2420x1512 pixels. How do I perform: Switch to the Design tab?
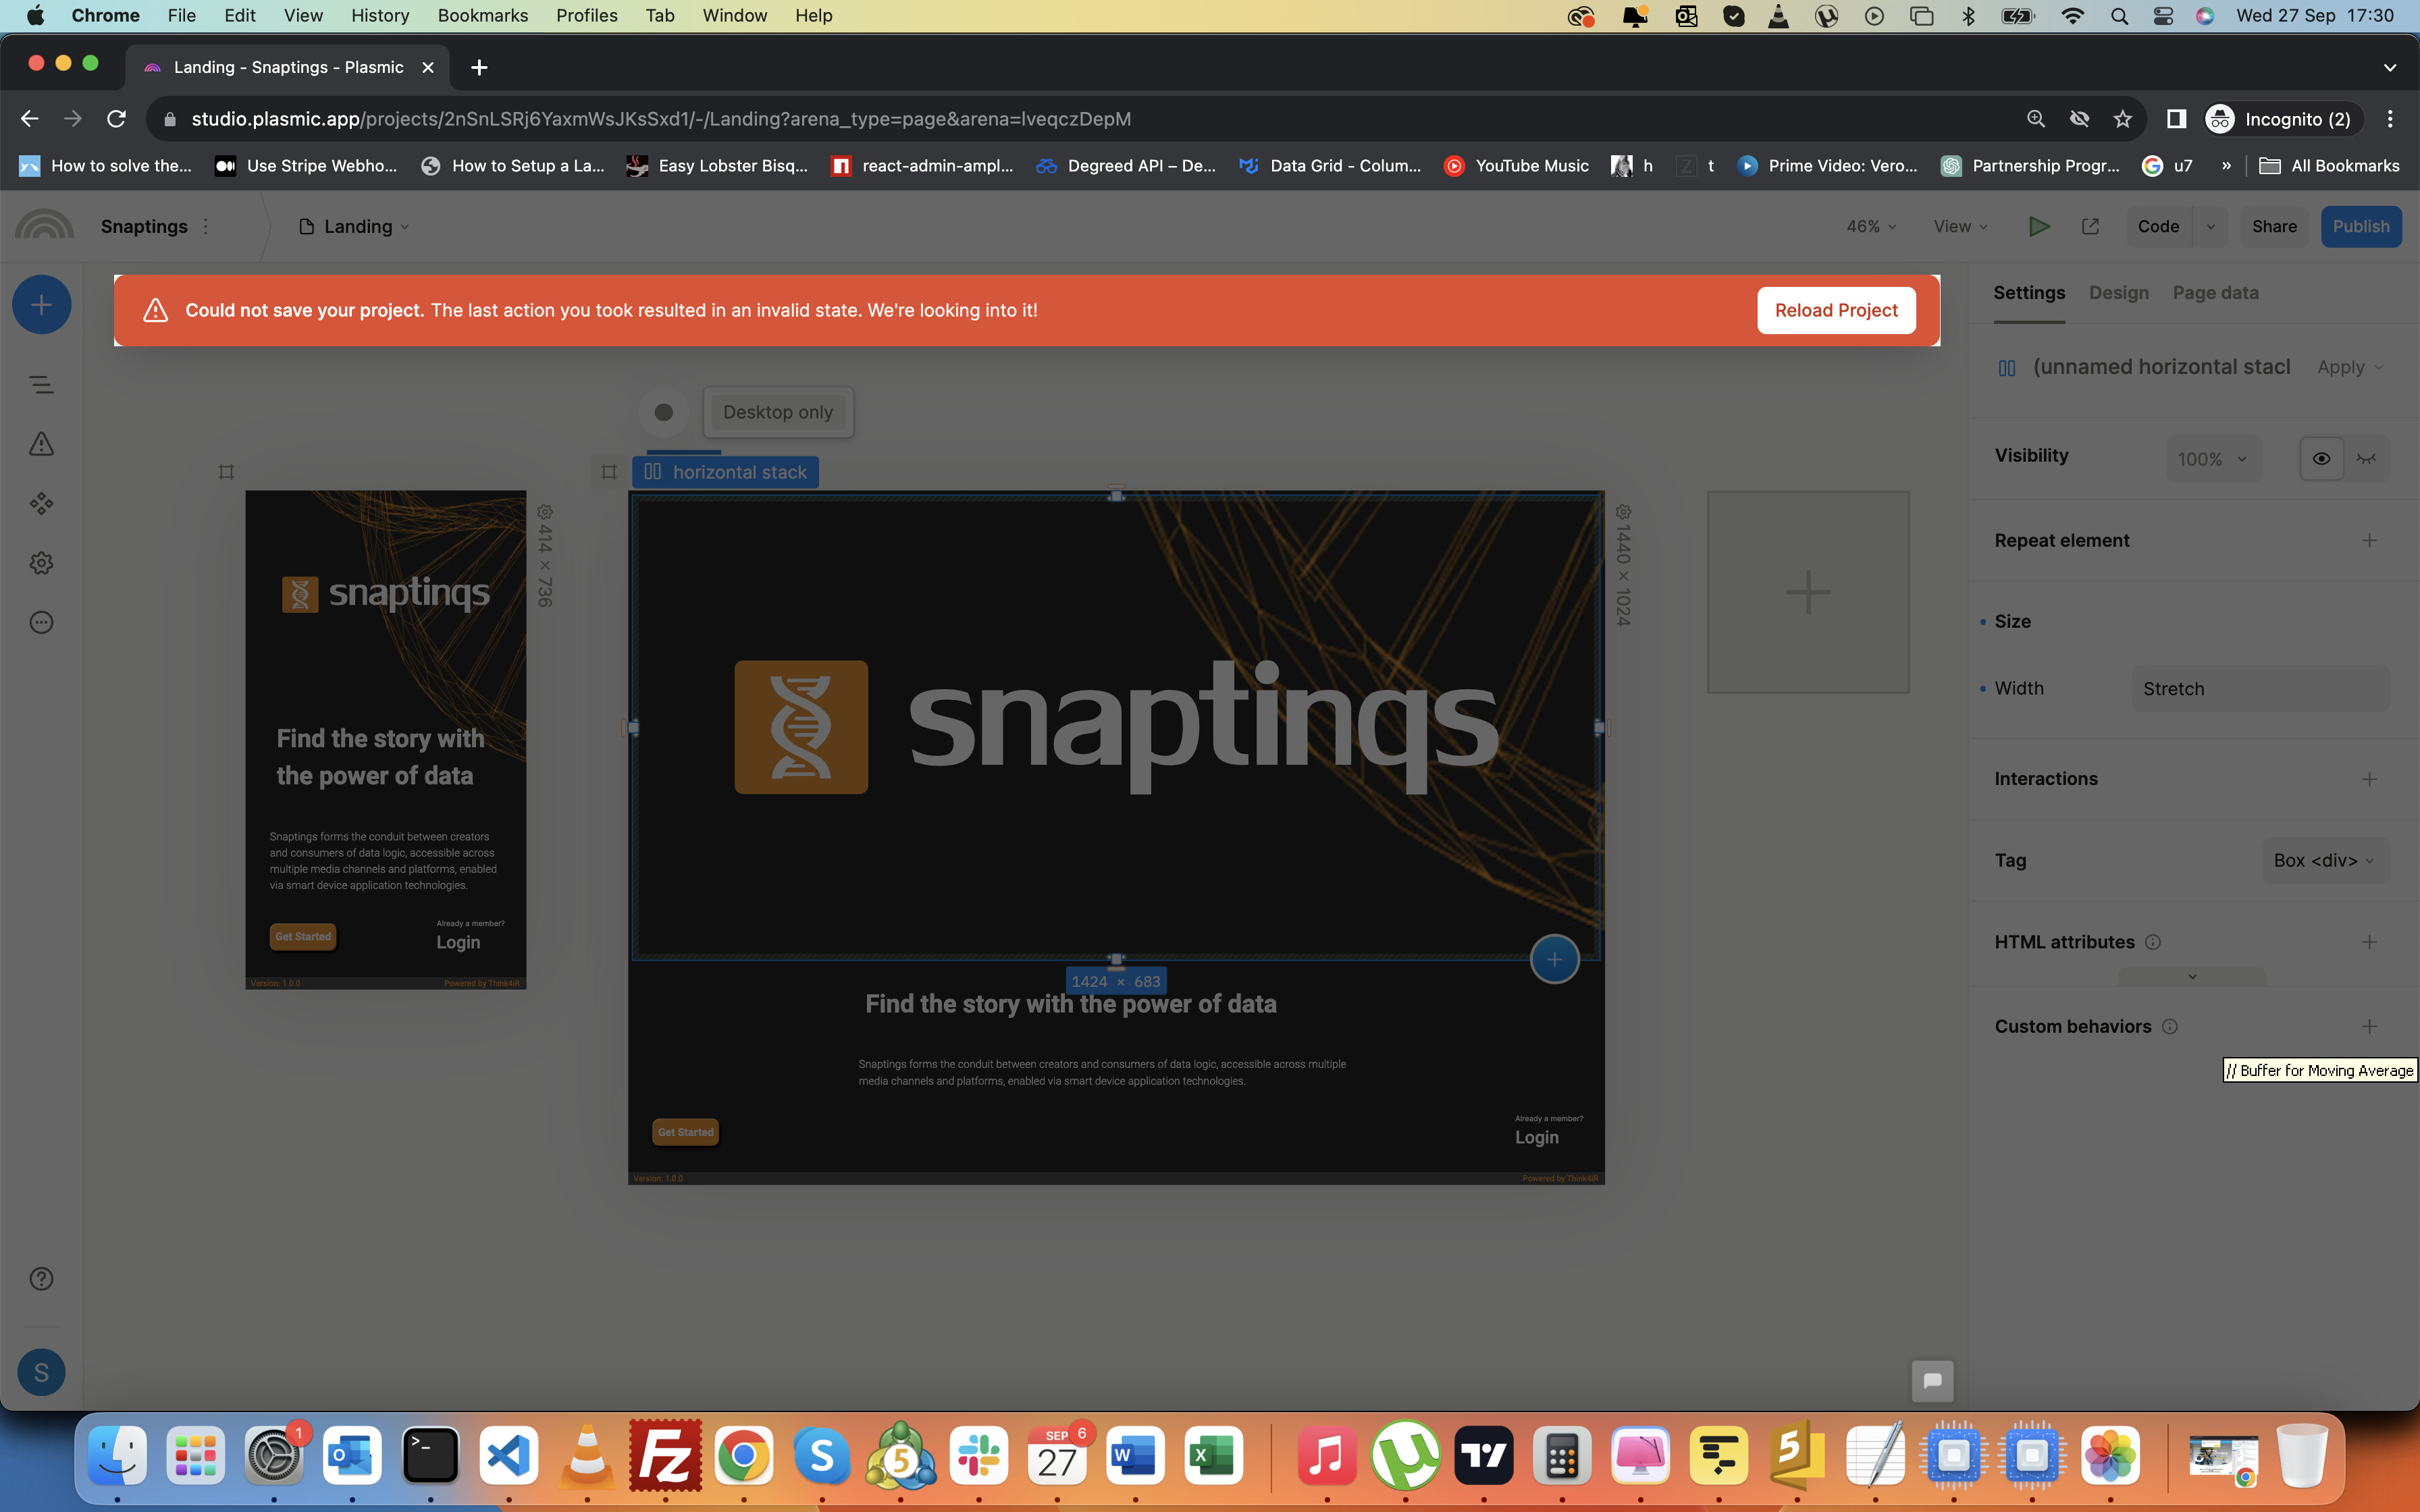2118,293
